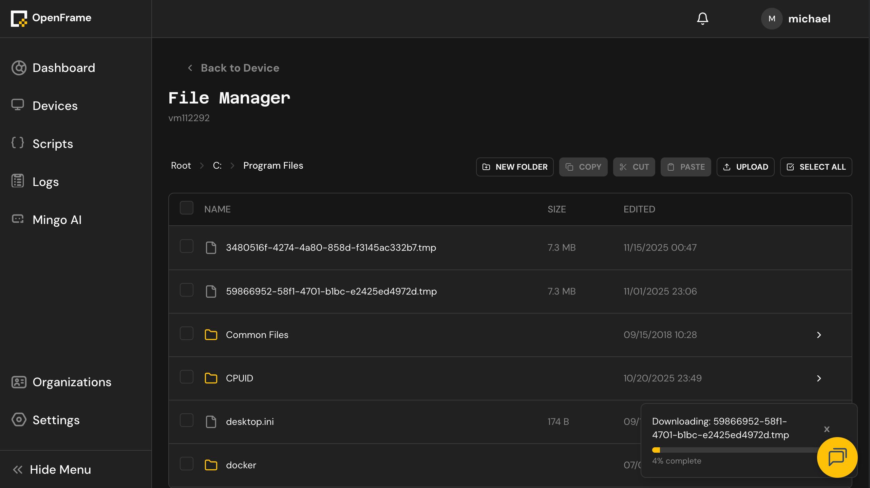This screenshot has width=870, height=488.
Task: Click the desktop.ini file icon
Action: pos(211,422)
